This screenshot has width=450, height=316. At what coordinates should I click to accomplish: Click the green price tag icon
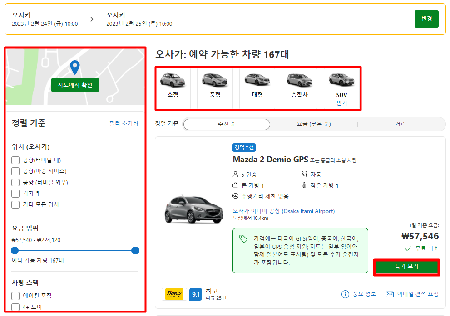click(243, 239)
